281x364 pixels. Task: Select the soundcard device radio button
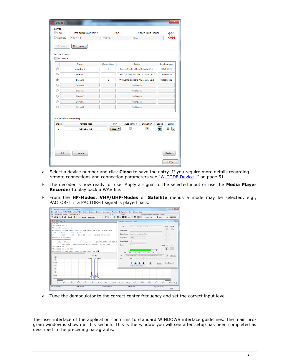point(57,69)
